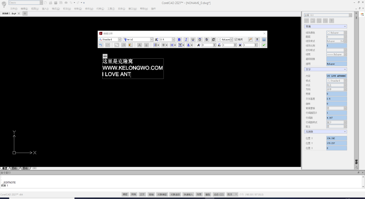The height and width of the screenshot is (199, 365).
Task: Open the 编辑 menu
Action: click(24, 9)
